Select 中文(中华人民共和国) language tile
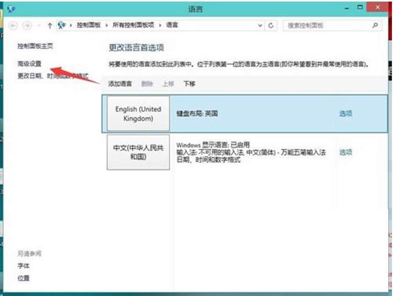This screenshot has height=296, width=393. (x=138, y=152)
